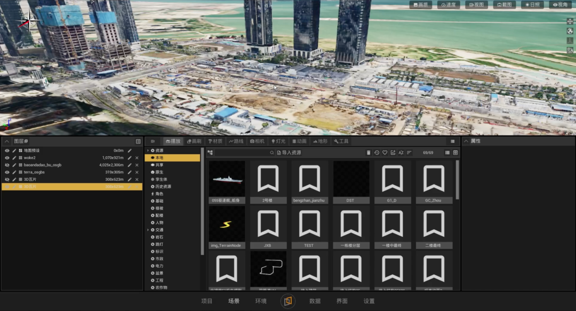
Task: Click the heart favorites icon
Action: click(385, 153)
